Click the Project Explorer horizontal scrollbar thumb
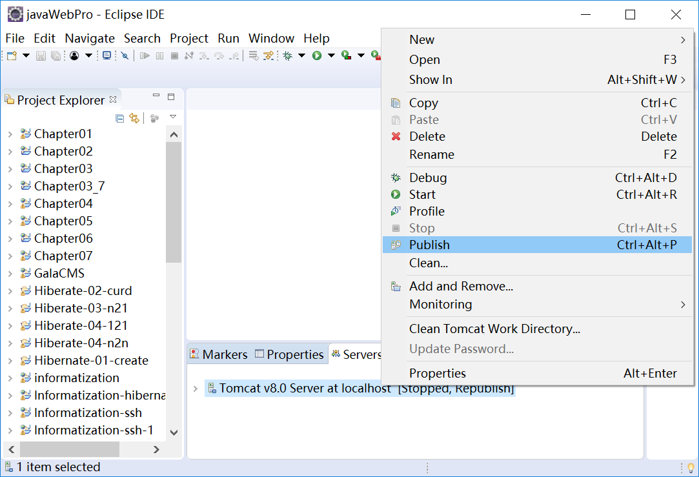 [x=70, y=449]
